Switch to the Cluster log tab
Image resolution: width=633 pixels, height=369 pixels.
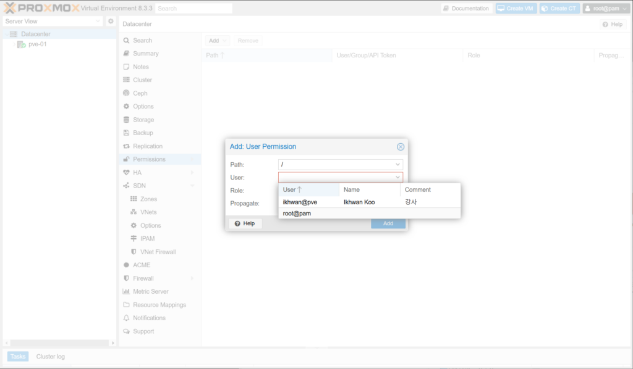(50, 356)
